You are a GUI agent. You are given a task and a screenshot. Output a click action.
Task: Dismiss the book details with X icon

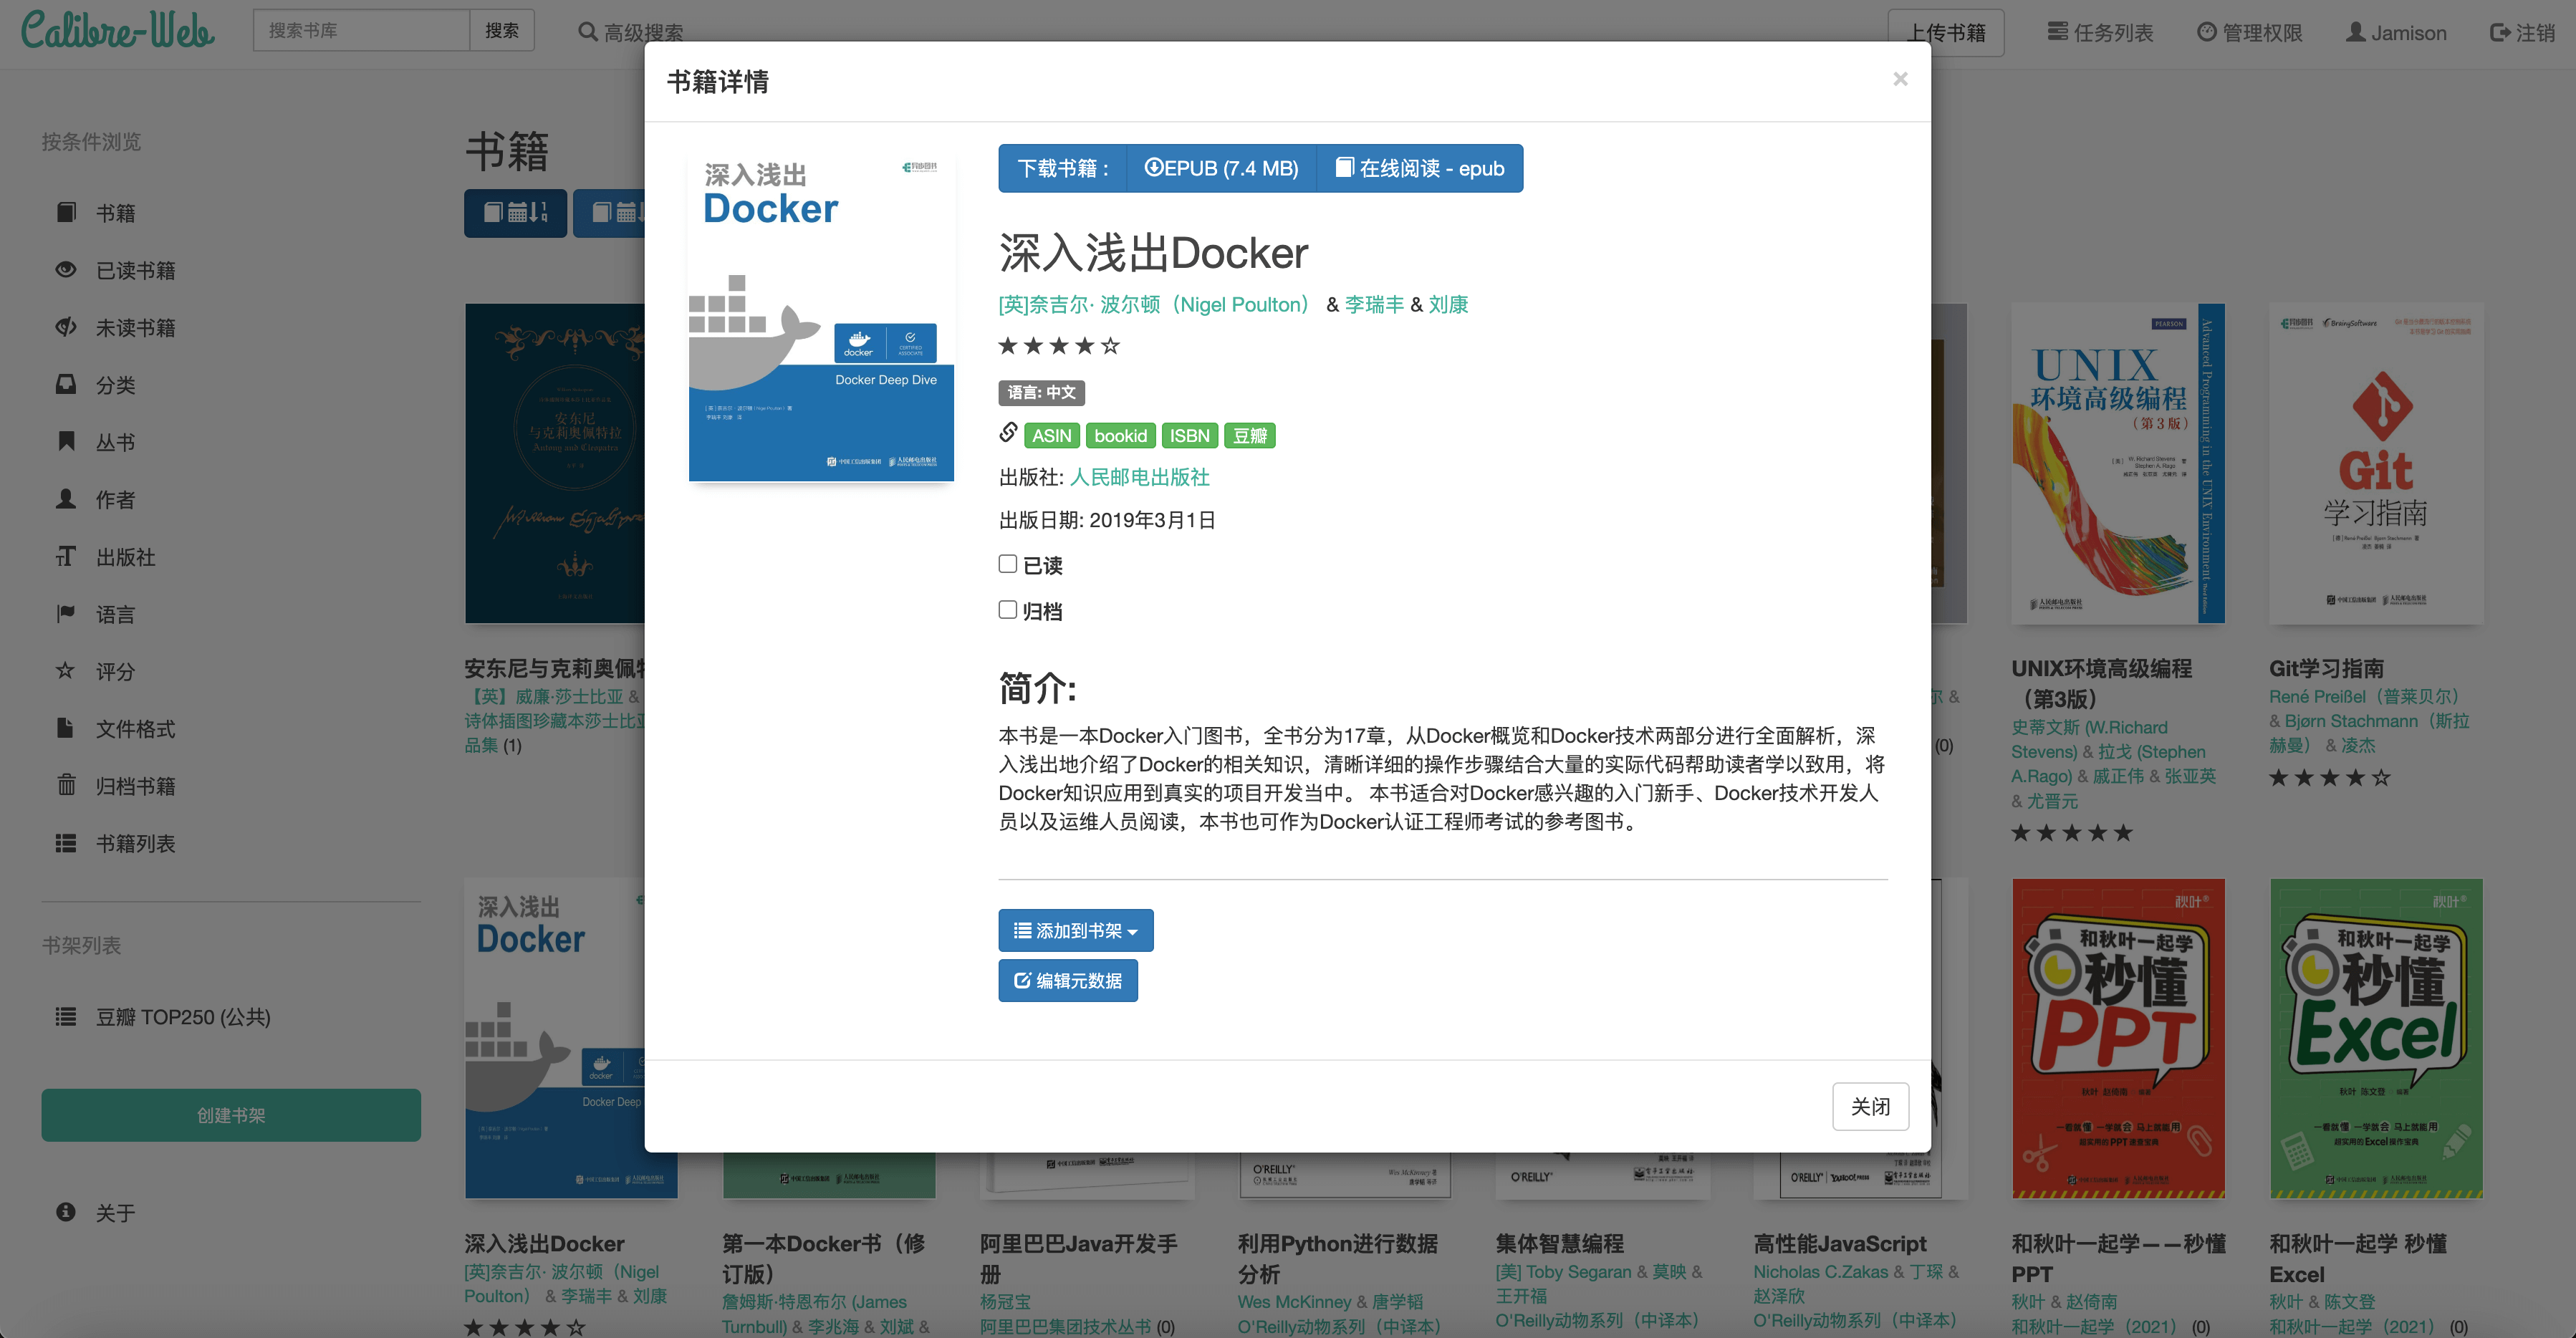click(x=1900, y=79)
